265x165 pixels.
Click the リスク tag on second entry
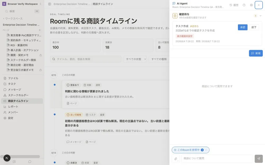click(x=91, y=115)
